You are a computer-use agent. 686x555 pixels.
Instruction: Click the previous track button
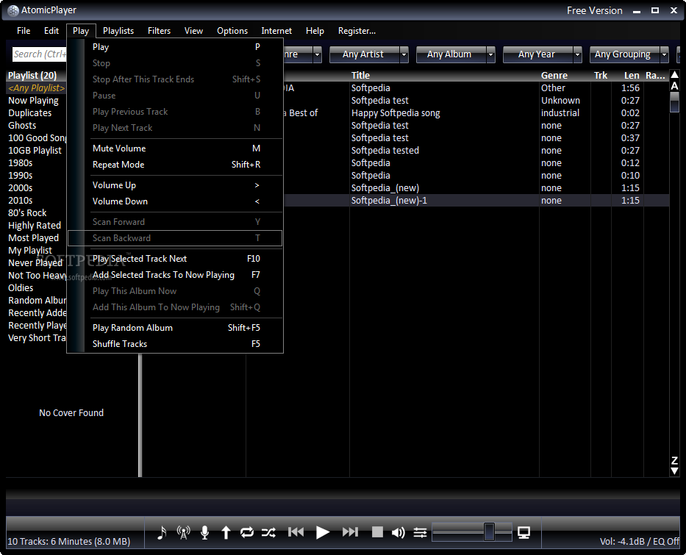pyautogui.click(x=296, y=532)
